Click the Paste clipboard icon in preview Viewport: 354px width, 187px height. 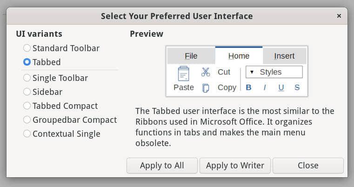[183, 73]
